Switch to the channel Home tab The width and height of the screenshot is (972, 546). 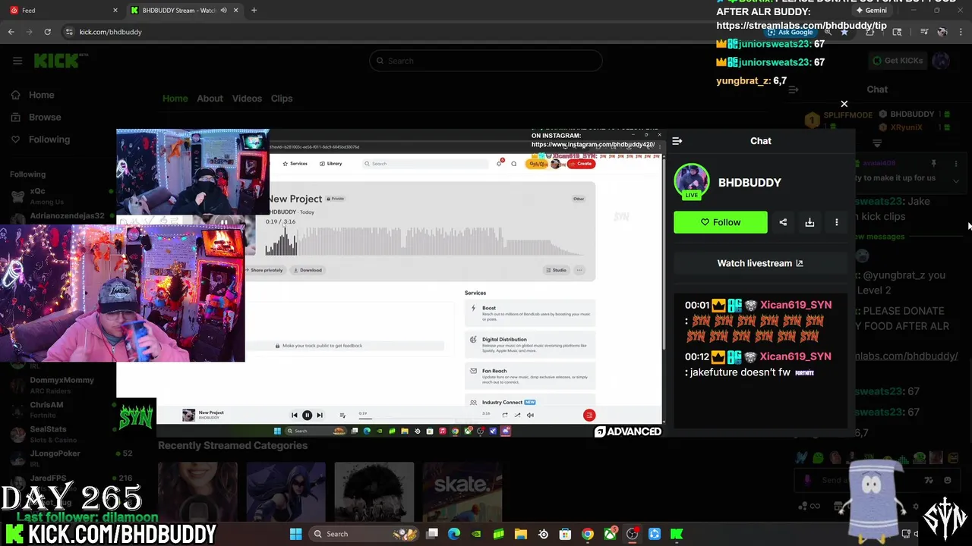tap(175, 99)
